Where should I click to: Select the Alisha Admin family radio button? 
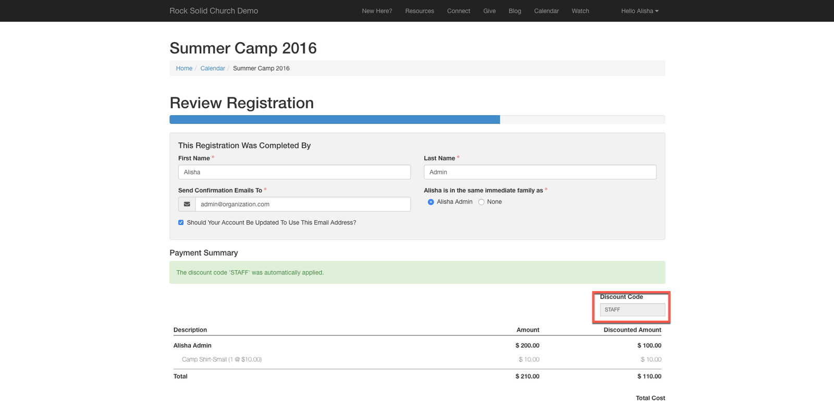pyautogui.click(x=431, y=202)
